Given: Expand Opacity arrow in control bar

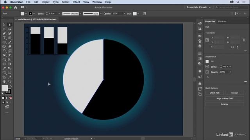Looking at the screenshot, I should tap(124, 14).
